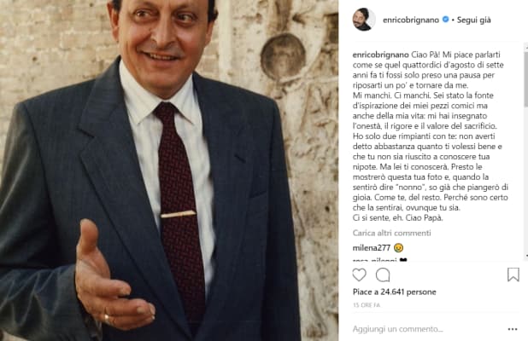The image size is (528, 341).
Task: Click the speech bubble comment icon
Action: pos(383,275)
